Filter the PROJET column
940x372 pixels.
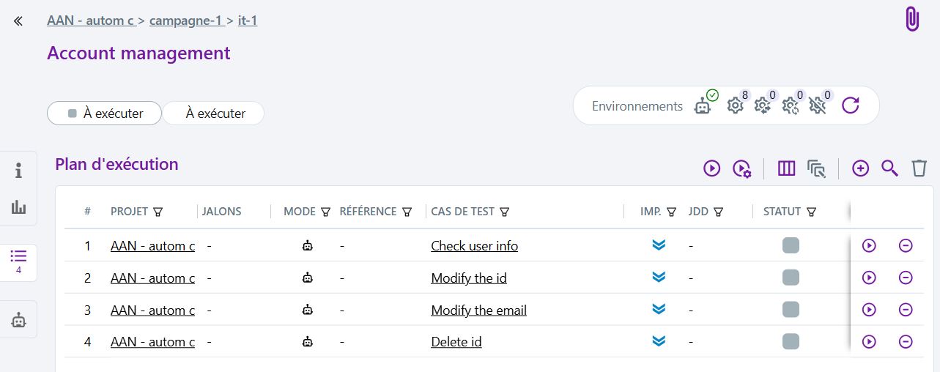[158, 212]
